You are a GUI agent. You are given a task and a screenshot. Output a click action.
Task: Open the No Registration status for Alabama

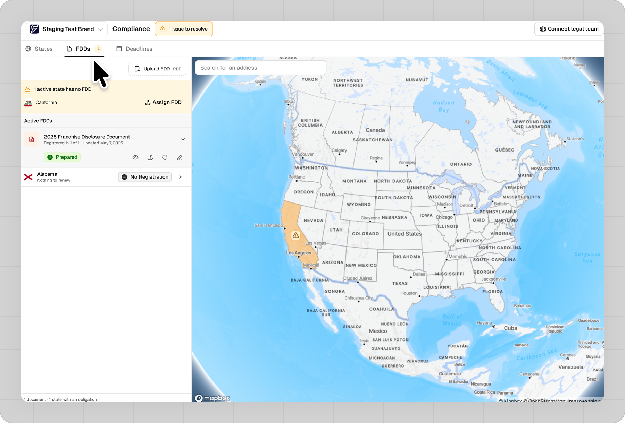coord(145,177)
